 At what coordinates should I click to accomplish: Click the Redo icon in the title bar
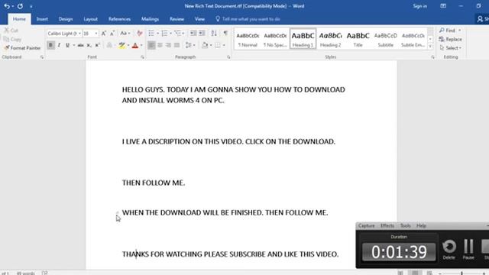(x=20, y=6)
